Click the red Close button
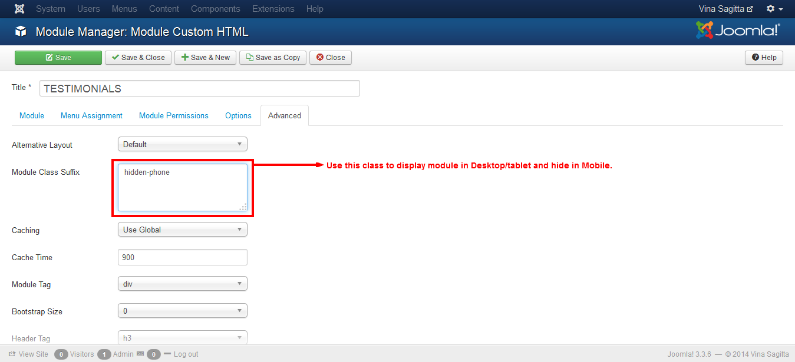 (330, 58)
